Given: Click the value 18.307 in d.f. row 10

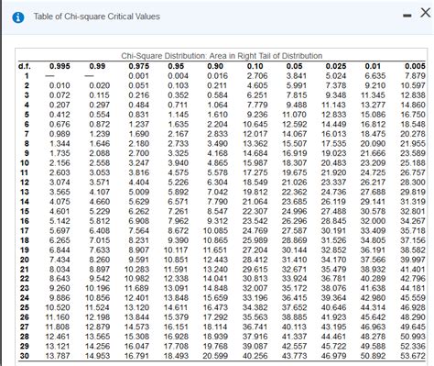Looking at the screenshot, I should [295, 163].
